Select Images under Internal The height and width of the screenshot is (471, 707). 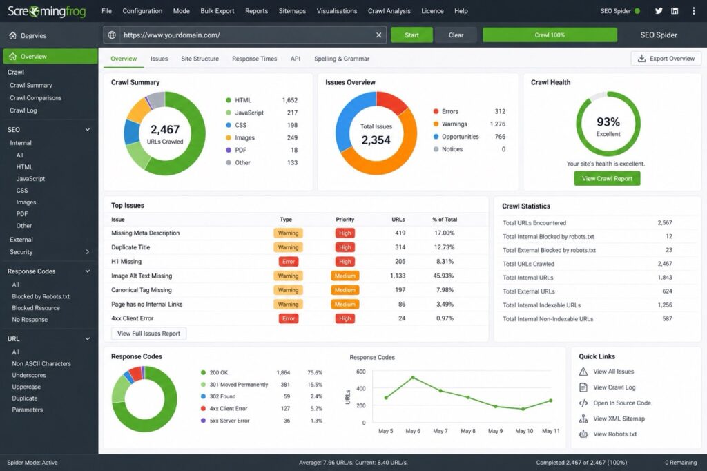coord(26,202)
